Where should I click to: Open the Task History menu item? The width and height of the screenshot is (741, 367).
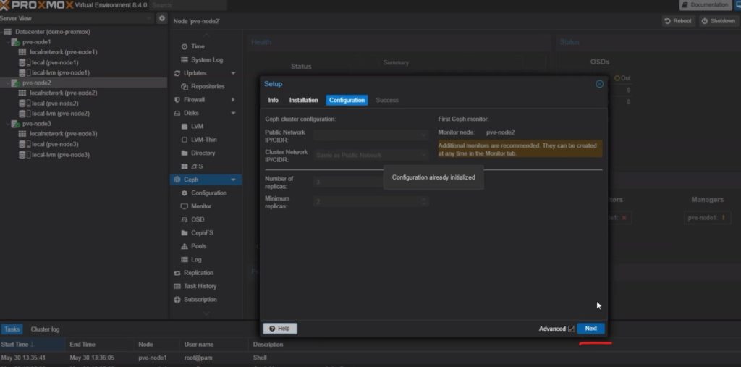tap(200, 286)
